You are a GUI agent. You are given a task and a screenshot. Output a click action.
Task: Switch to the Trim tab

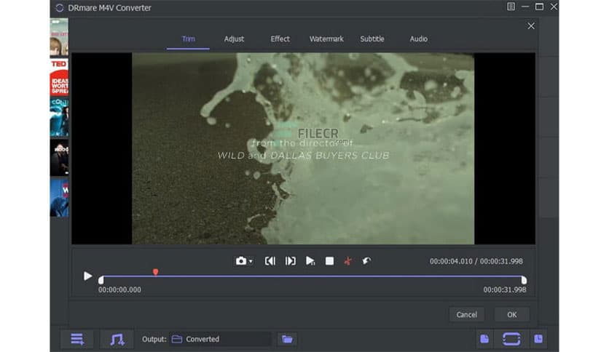(189, 39)
